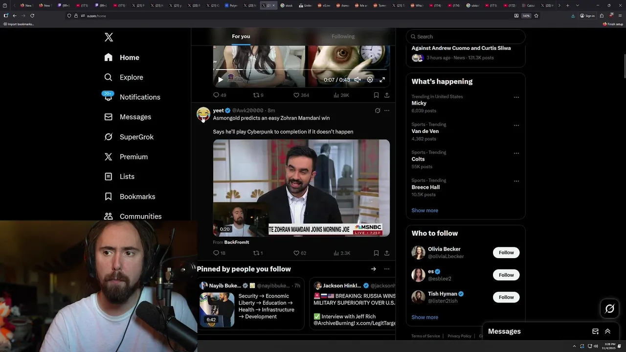
Task: Open a new browser tab
Action: (x=567, y=5)
